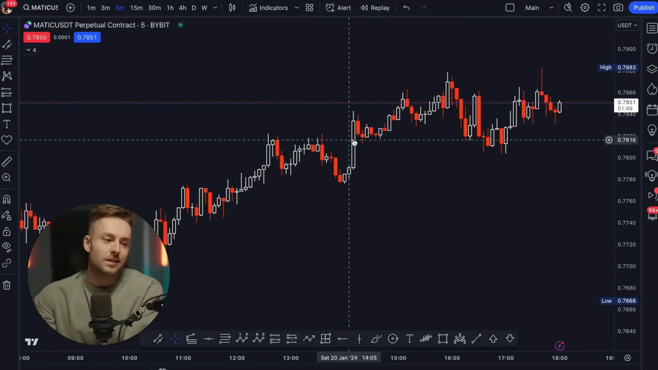
Task: Toggle stay in drawing mode
Action: (x=7, y=215)
